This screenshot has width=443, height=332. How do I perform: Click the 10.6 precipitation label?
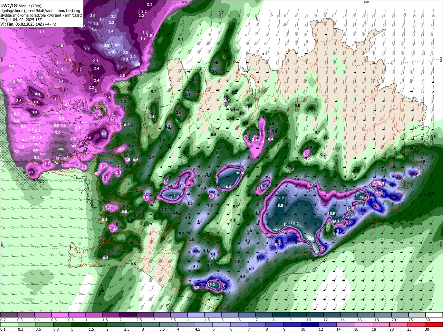350,209
